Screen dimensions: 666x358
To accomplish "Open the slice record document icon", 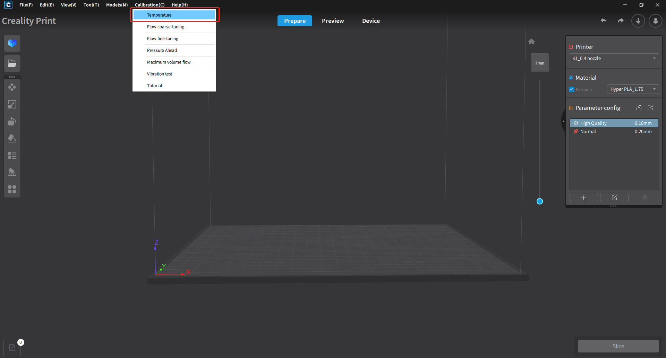I will point(12,348).
